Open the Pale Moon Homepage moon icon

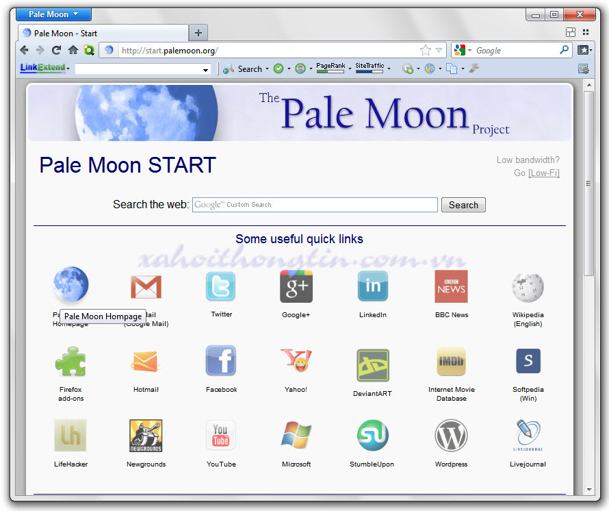(70, 285)
